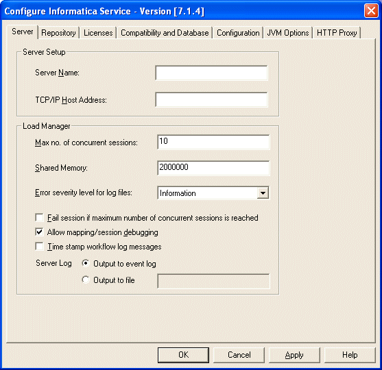Switch to HTTP Proxy tab
382x370 pixels.
337,33
